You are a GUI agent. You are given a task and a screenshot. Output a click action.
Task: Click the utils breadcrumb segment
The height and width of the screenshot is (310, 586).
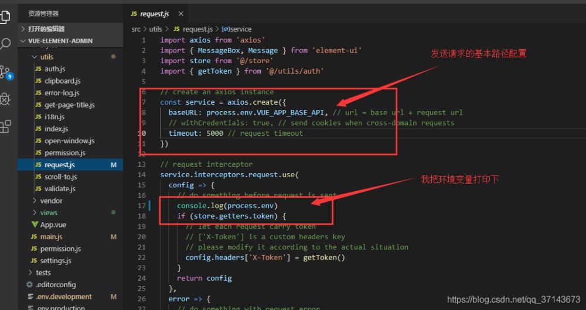click(x=155, y=29)
